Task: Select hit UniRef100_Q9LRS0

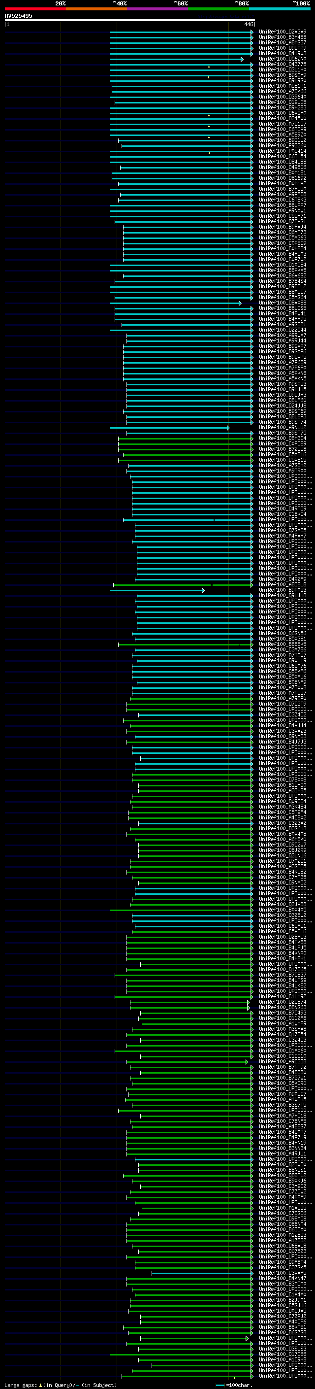Action: click(x=283, y=80)
